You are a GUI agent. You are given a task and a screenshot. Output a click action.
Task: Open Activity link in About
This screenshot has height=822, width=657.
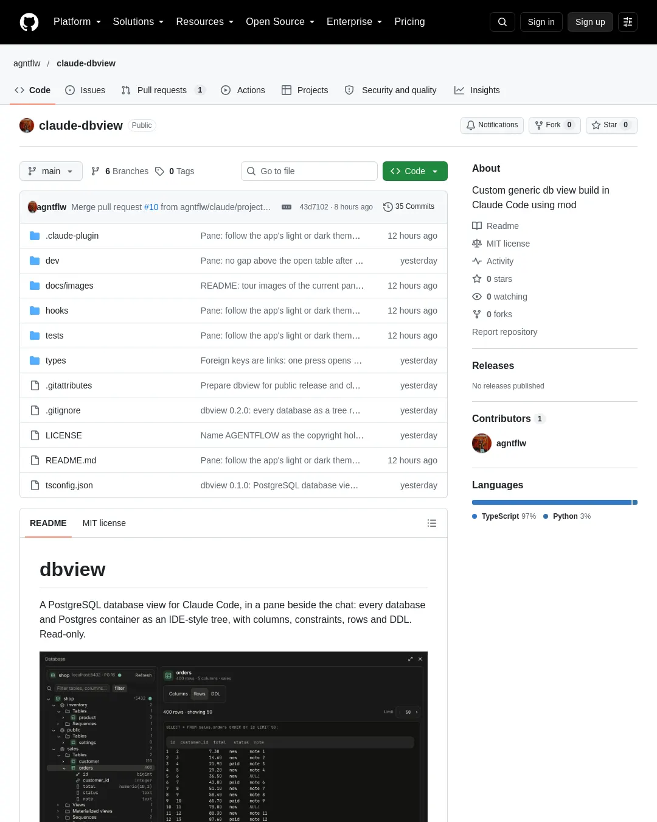coord(493,261)
